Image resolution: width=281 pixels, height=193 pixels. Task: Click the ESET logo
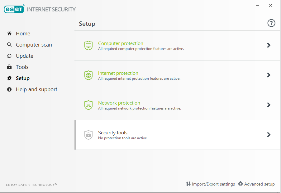(14, 9)
